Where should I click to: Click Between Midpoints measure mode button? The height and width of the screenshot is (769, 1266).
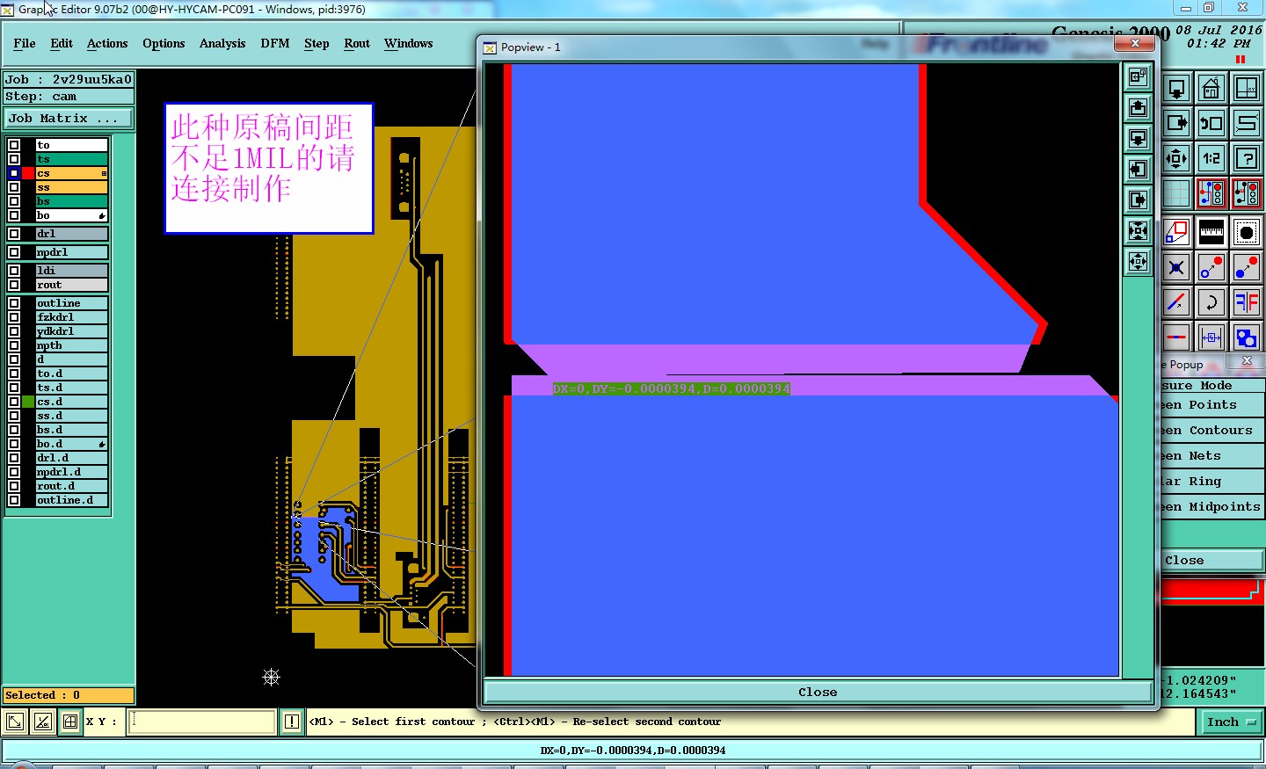click(x=1211, y=507)
